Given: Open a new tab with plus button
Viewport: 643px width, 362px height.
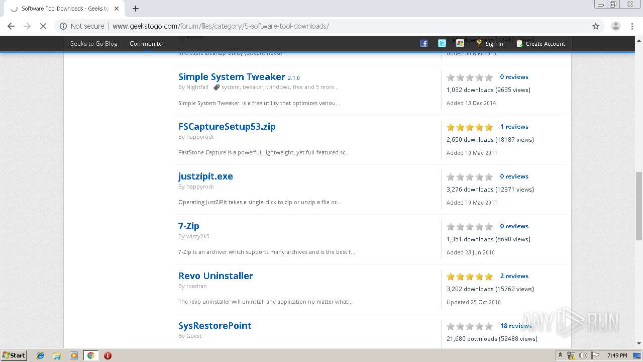Looking at the screenshot, I should 136,9.
